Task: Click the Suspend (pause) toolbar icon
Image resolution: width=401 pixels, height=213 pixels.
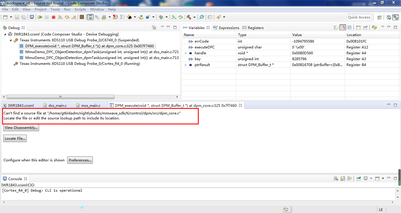Action: click(x=47, y=17)
